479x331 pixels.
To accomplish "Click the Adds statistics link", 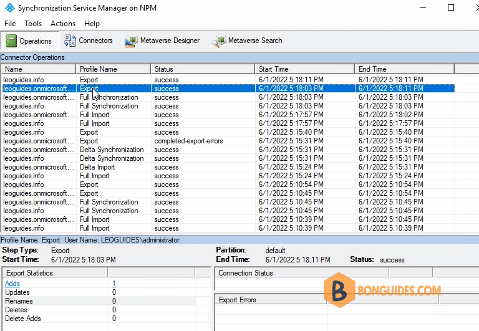I will click(x=12, y=284).
